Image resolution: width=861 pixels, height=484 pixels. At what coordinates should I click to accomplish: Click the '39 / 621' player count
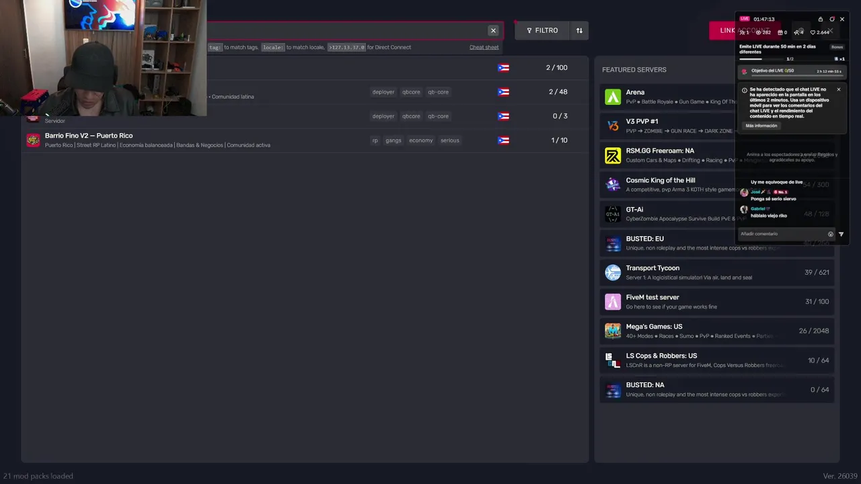tap(817, 272)
